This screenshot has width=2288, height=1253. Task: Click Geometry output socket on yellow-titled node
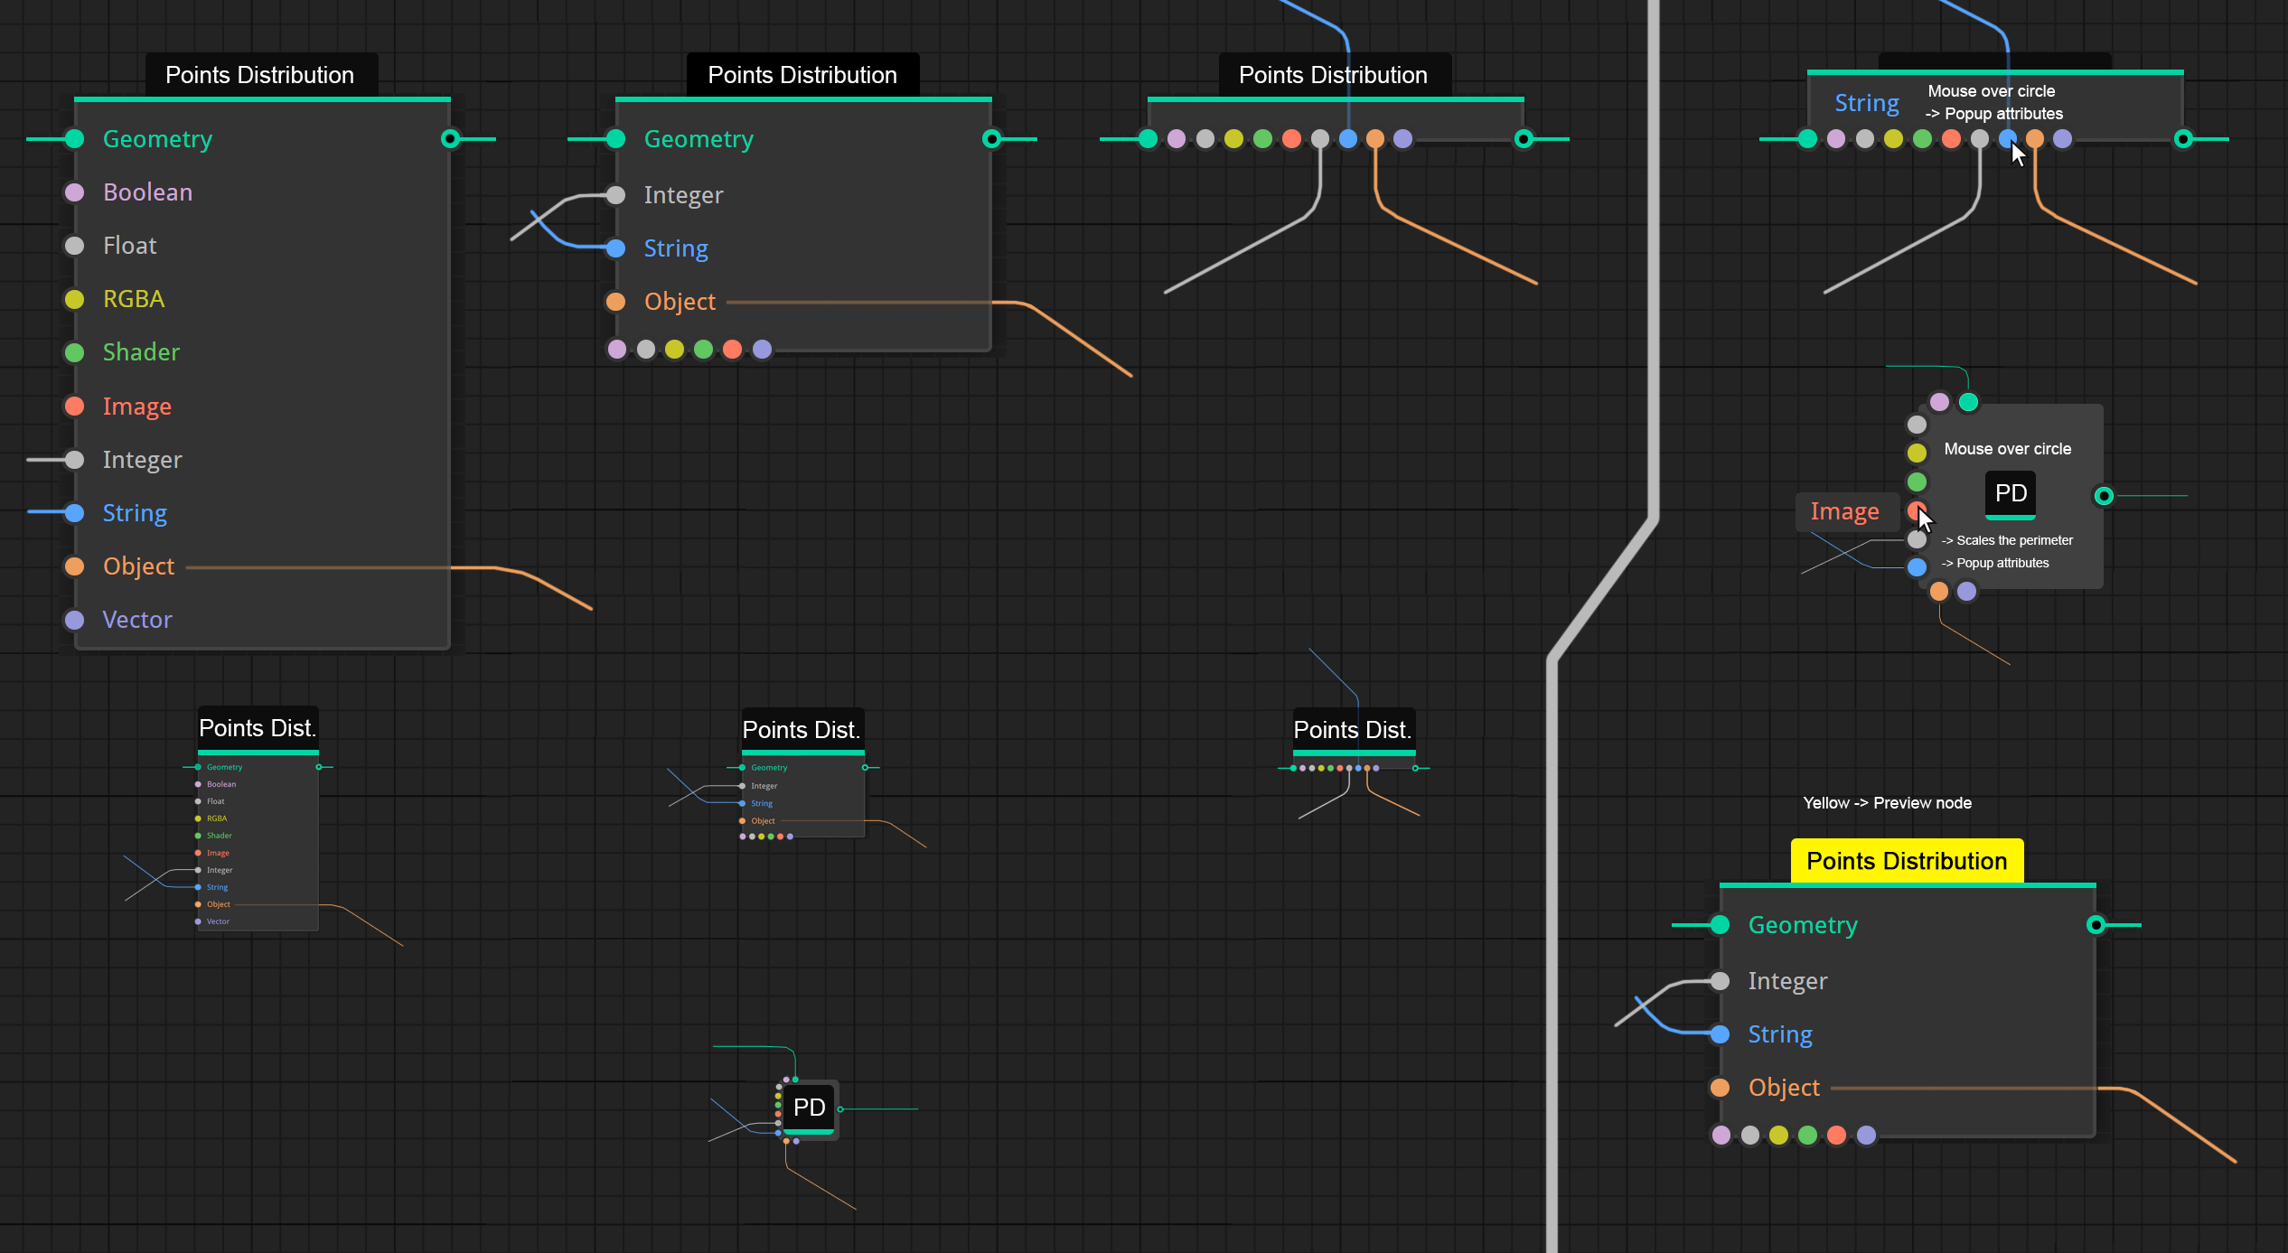click(2096, 925)
